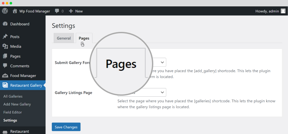Screen dimensions: 288x134
Task: Click the Media library icon
Action: click(x=5, y=46)
